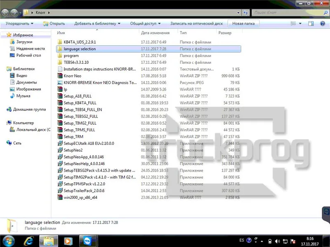
Task: Select the Setup_A18_FULL archive icon
Action: [x=60, y=96]
